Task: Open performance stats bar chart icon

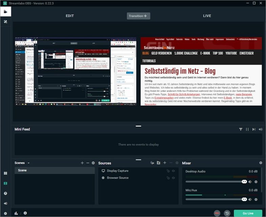Action: coord(16,213)
